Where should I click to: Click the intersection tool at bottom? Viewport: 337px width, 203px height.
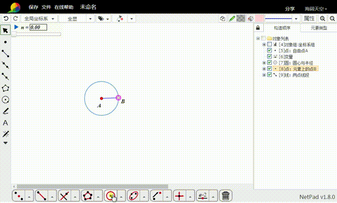(x=64, y=196)
